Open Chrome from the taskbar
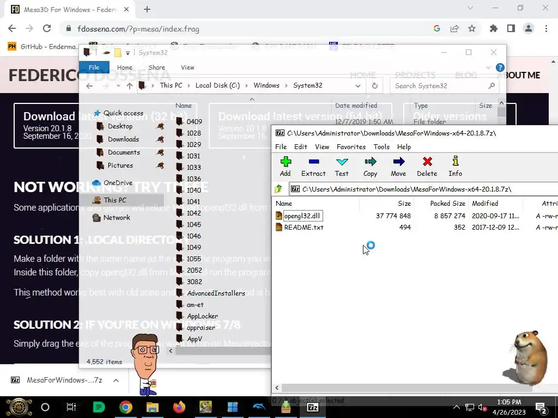The height and width of the screenshot is (418, 558). pyautogui.click(x=126, y=407)
